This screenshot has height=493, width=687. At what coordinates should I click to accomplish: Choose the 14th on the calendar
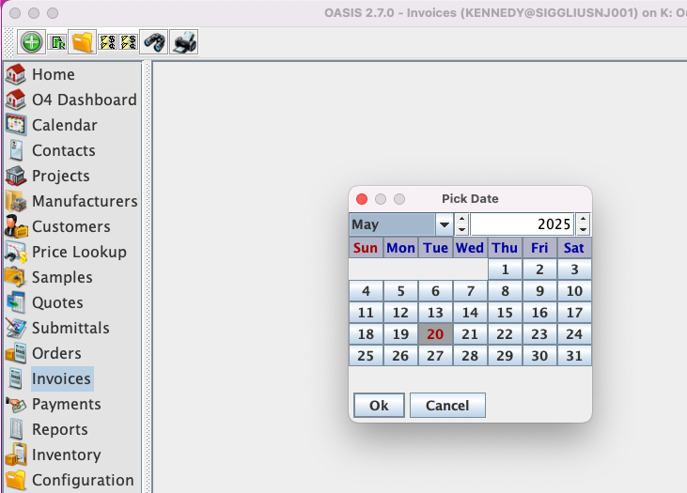point(470,313)
